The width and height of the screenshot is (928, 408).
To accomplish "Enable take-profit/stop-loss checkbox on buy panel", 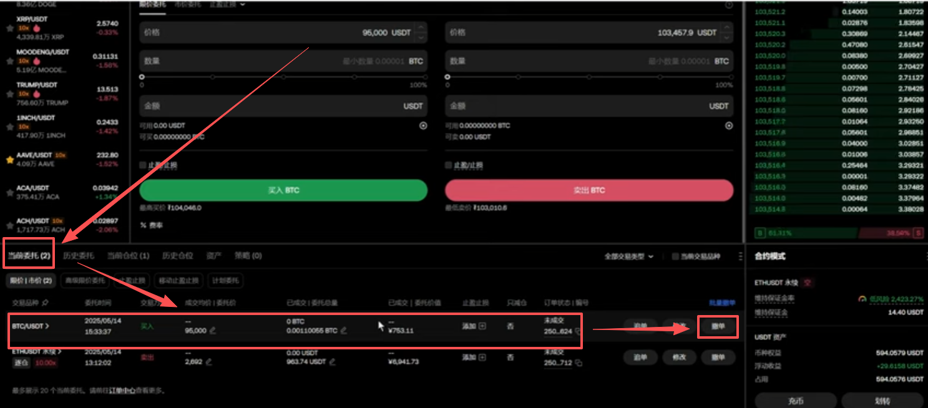I will point(143,165).
